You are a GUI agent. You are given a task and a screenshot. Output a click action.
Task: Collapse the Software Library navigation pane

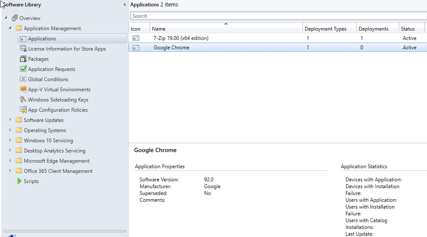124,5
